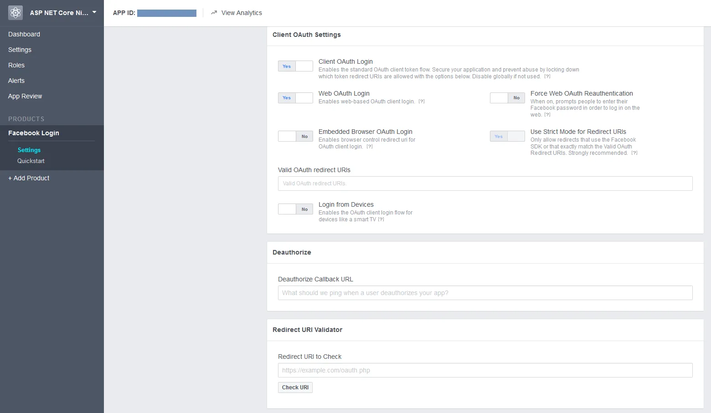The image size is (711, 413).
Task: Enable Force Web OAuth Reauthentication
Action: point(507,98)
